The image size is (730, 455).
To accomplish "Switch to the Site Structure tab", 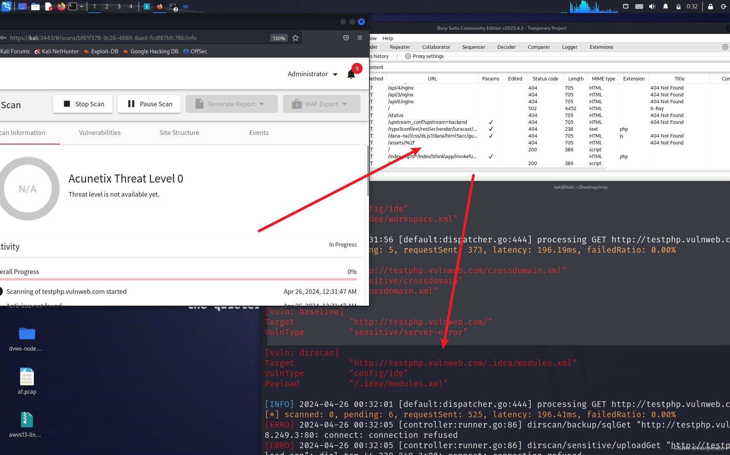I will 179,133.
